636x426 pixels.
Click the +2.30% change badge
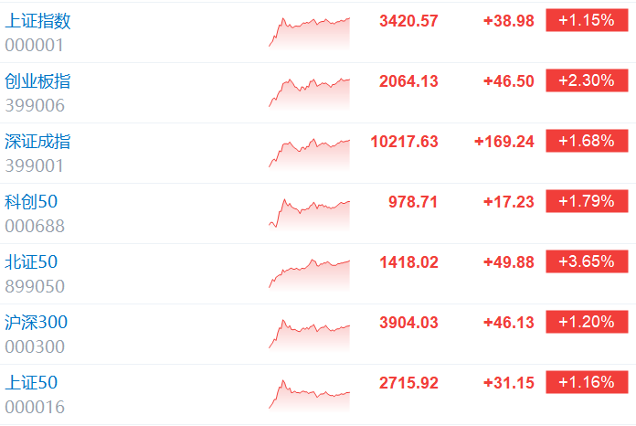tap(587, 80)
